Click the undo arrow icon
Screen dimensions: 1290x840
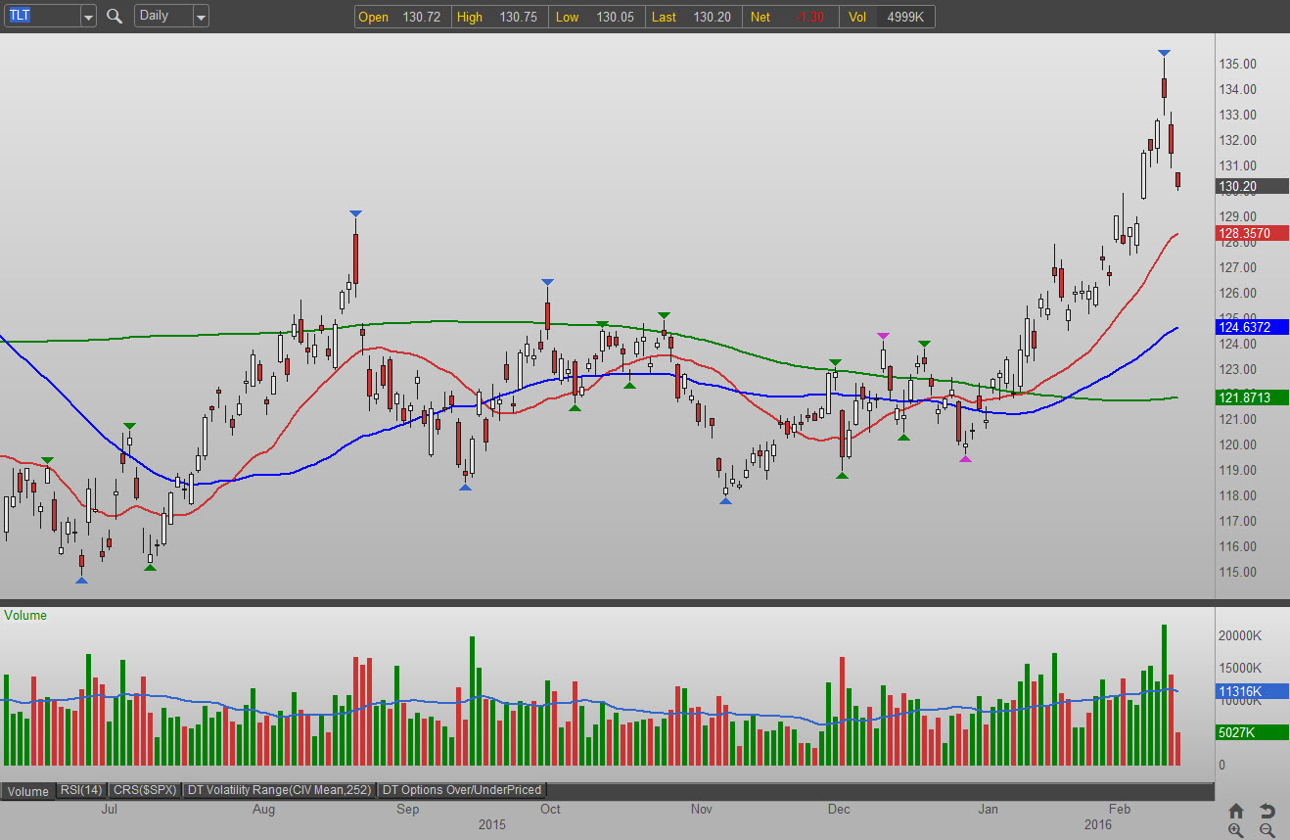1267,811
